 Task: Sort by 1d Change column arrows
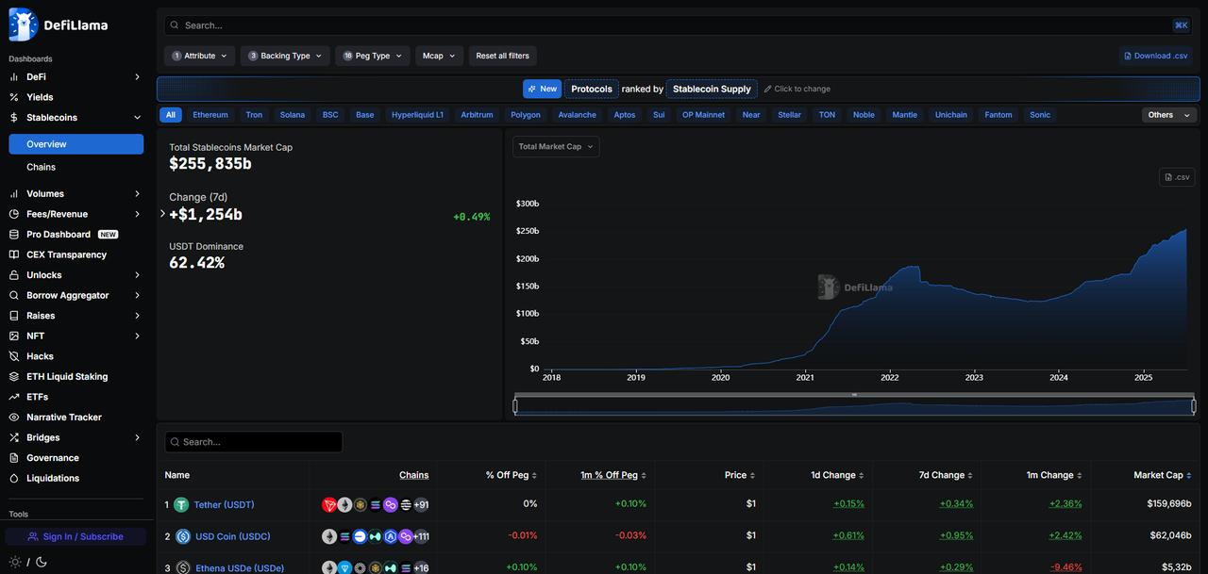tap(862, 476)
